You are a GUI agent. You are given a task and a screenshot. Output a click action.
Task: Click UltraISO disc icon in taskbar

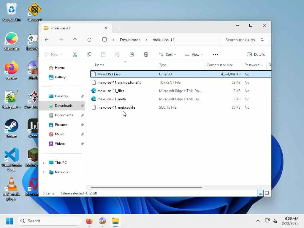click(102, 221)
